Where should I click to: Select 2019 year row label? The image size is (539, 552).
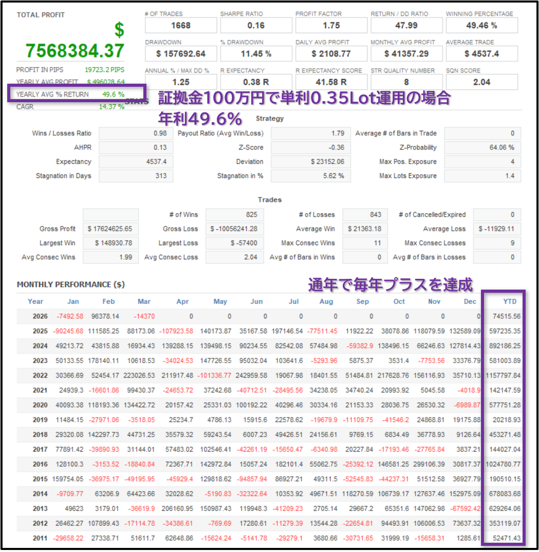coord(40,420)
